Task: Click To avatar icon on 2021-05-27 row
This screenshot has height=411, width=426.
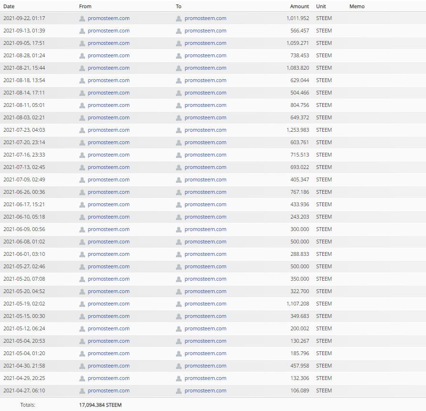Action: pos(179,267)
